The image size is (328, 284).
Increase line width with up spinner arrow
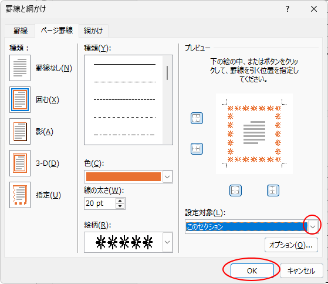120,201
